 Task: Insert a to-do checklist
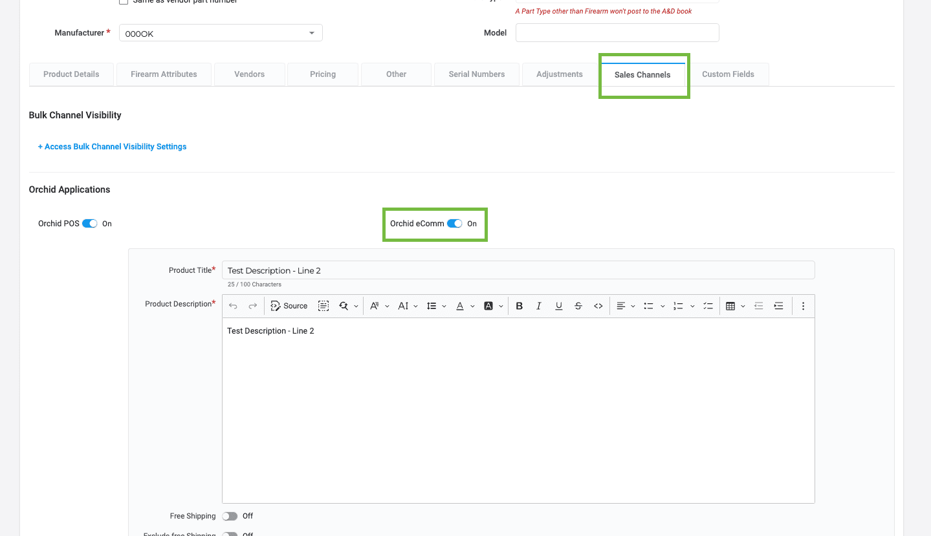coord(708,306)
